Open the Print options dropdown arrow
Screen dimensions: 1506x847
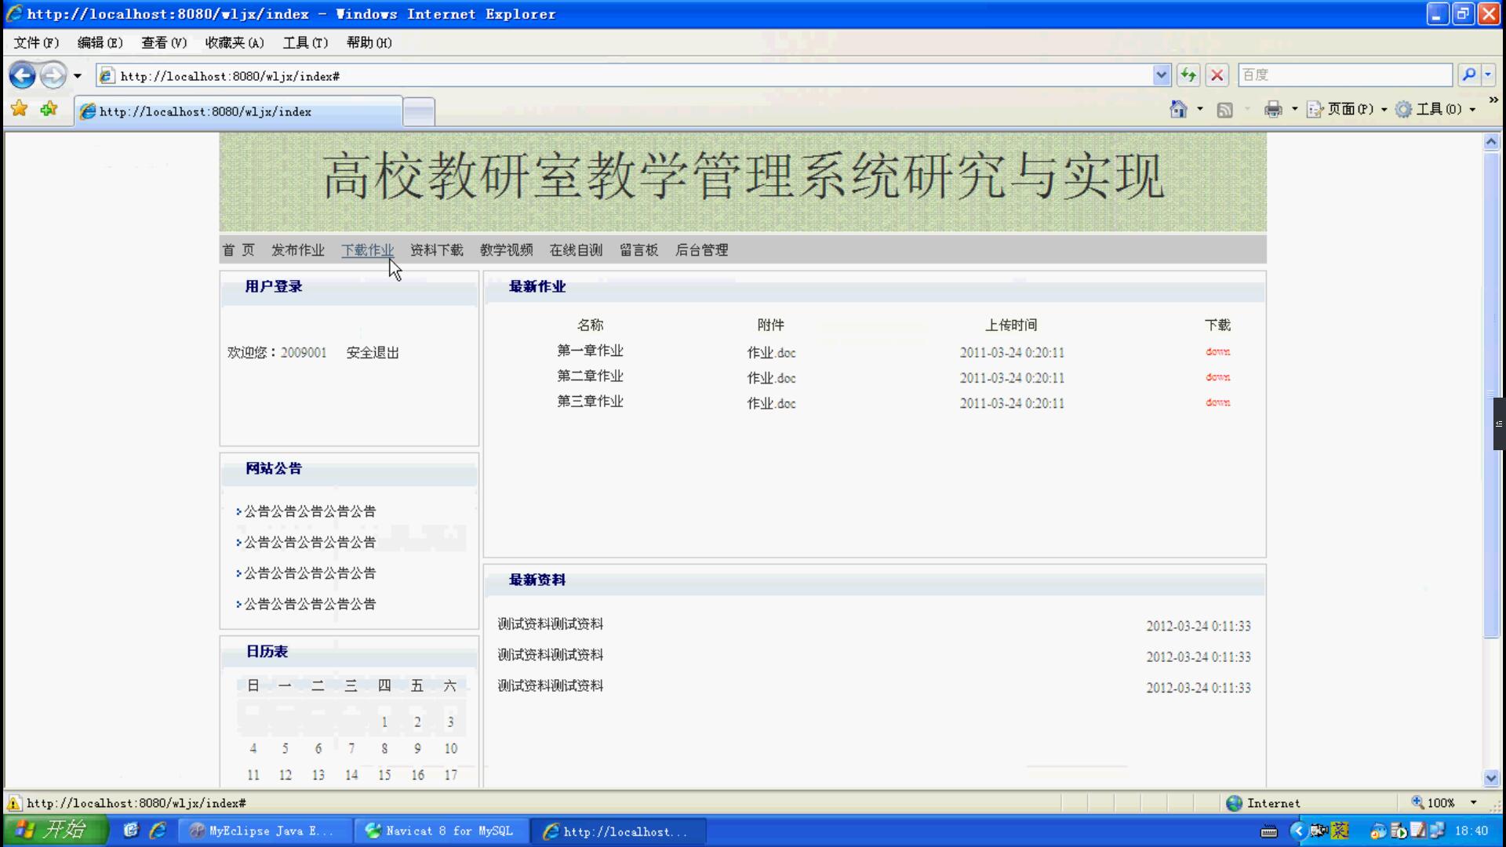click(x=1294, y=109)
